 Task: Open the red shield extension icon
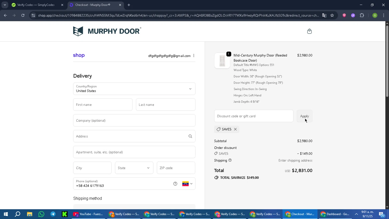[344, 15]
